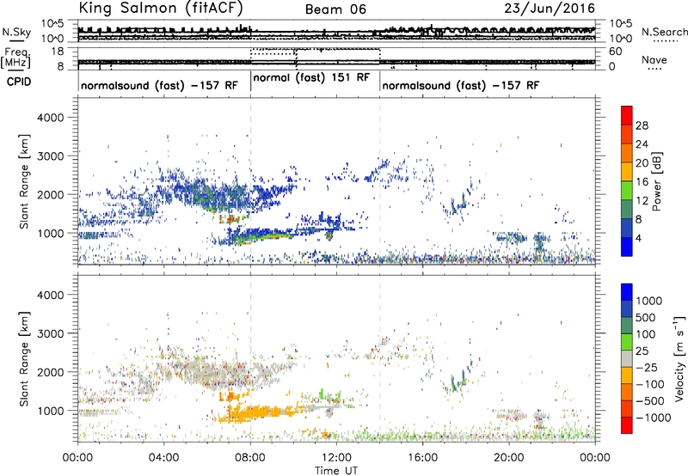
Task: Click the 'Beam 06' label
Action: [x=335, y=9]
